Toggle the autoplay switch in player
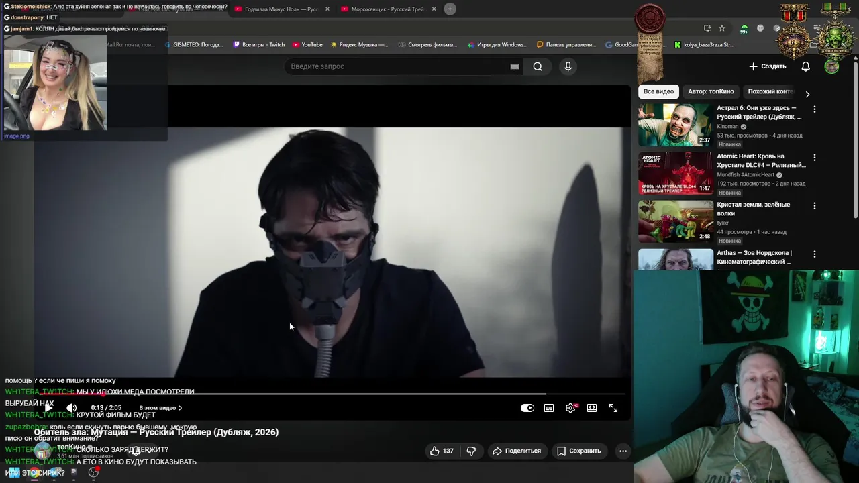The height and width of the screenshot is (483, 859). pyautogui.click(x=527, y=408)
